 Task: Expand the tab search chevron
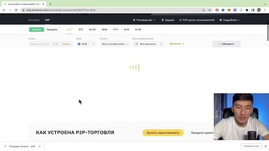pyautogui.click(x=265, y=4)
